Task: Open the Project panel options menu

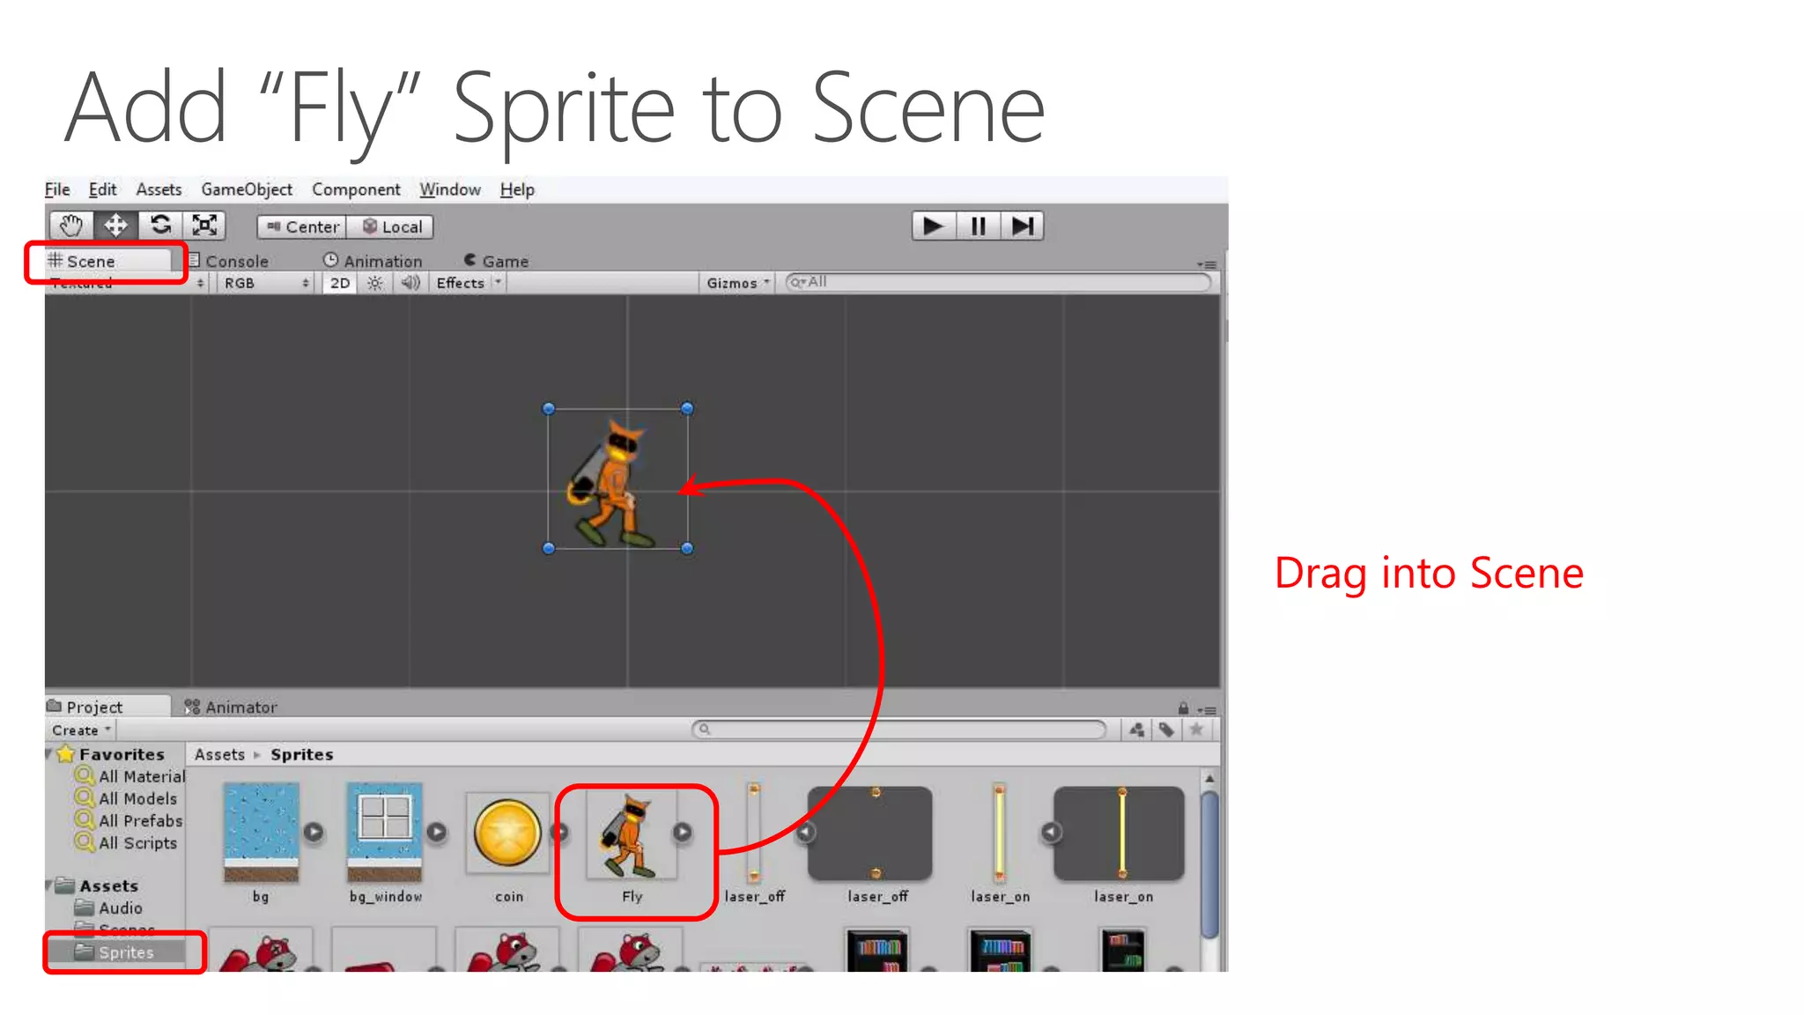Action: (x=1208, y=709)
